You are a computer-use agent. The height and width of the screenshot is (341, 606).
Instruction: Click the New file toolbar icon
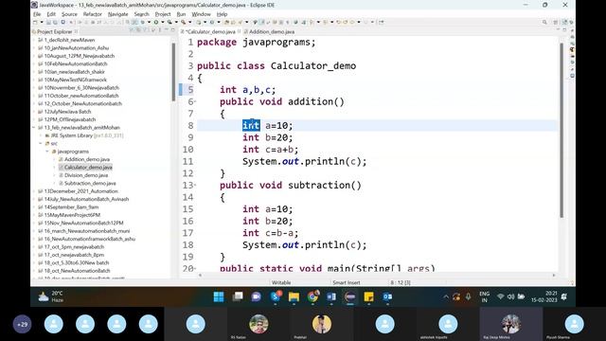pos(36,23)
